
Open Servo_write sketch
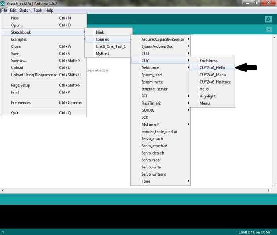(160, 167)
